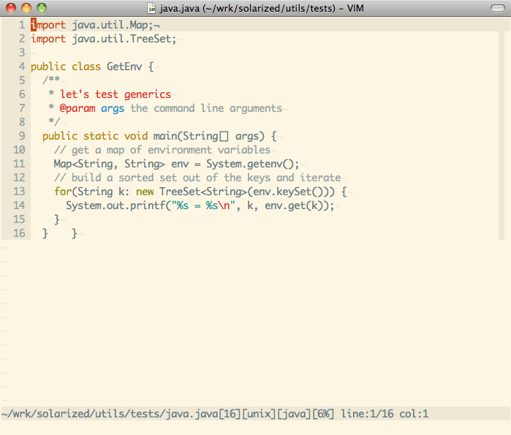511x435 pixels.
Task: Select line number 9 in the gutter
Action: 23,136
